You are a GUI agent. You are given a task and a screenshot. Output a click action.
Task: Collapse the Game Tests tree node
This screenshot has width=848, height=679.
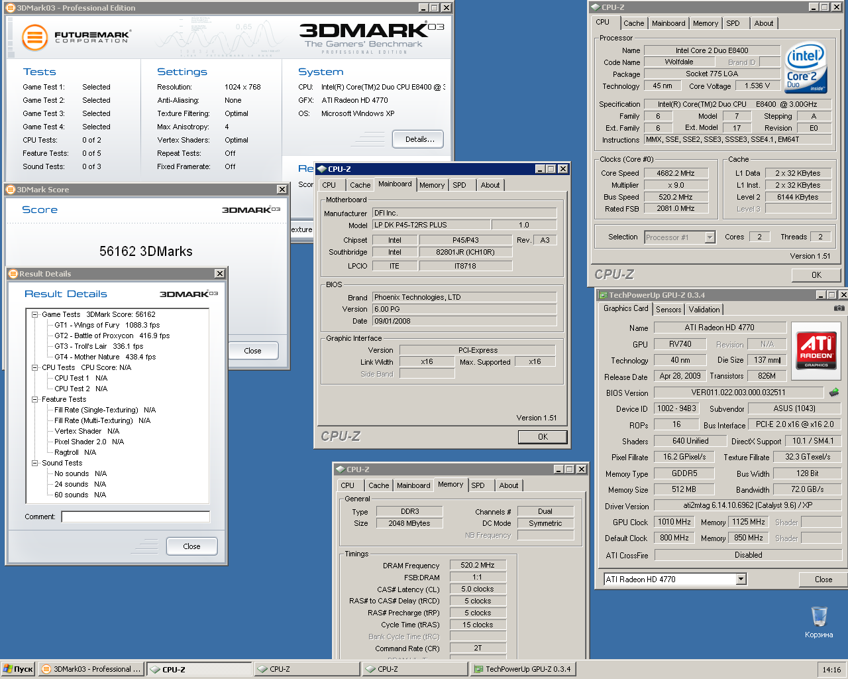click(34, 314)
